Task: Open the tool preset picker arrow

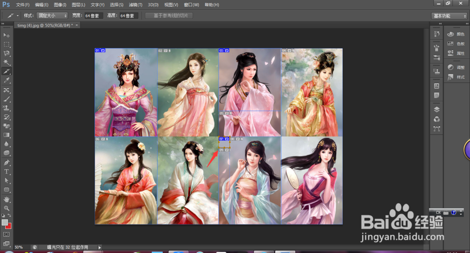Action: point(18,15)
